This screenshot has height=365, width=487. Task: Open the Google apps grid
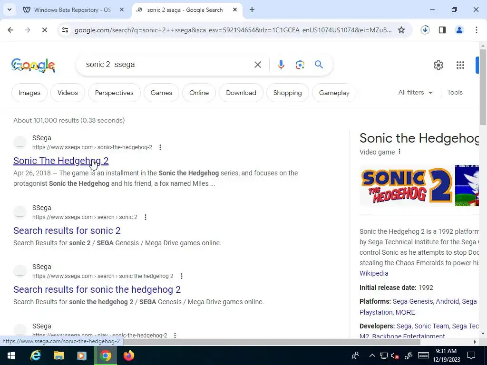click(460, 65)
